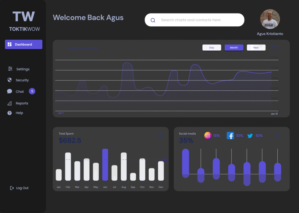This screenshot has height=213, width=299.
Task: Open the Reports section
Action: point(22,103)
